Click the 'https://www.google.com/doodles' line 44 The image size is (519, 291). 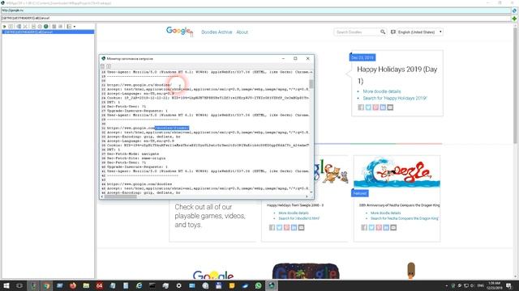[139, 184]
